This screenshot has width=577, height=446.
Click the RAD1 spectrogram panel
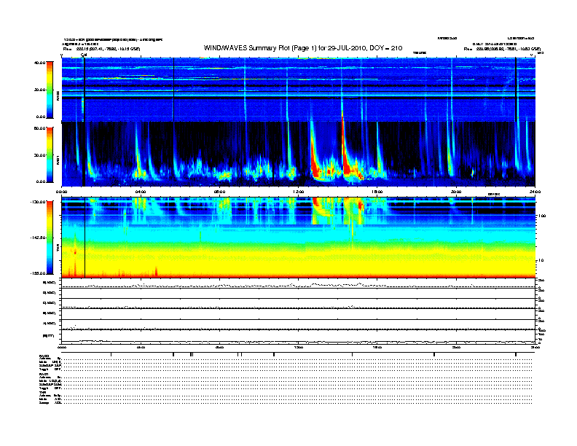coord(299,154)
